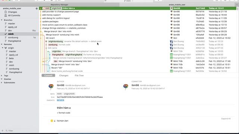Click the modified-file status icon for lib/main.dart
The width and height of the screenshot is (239, 134).
pos(52,121)
